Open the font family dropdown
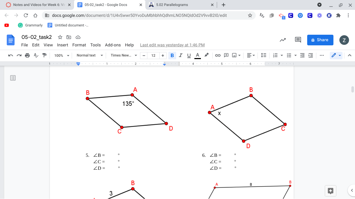Viewport: 355px width, 199px height. pyautogui.click(x=124, y=55)
